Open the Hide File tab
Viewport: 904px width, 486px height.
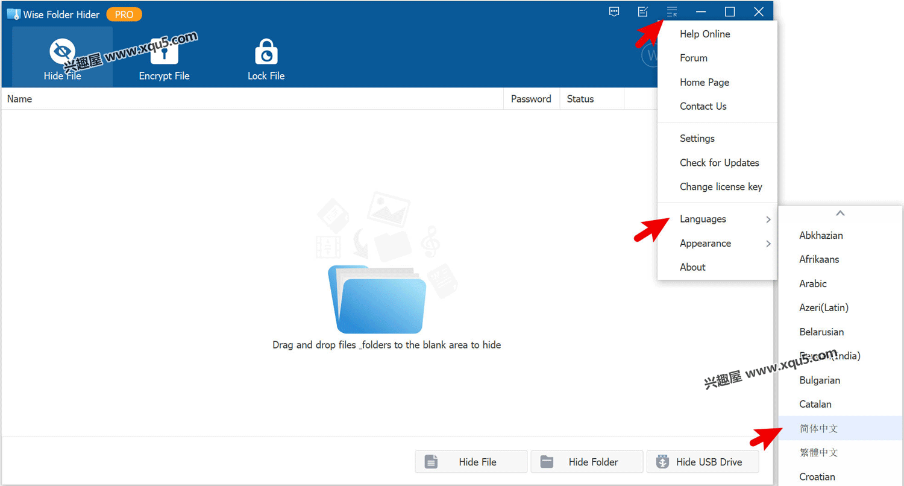click(62, 57)
